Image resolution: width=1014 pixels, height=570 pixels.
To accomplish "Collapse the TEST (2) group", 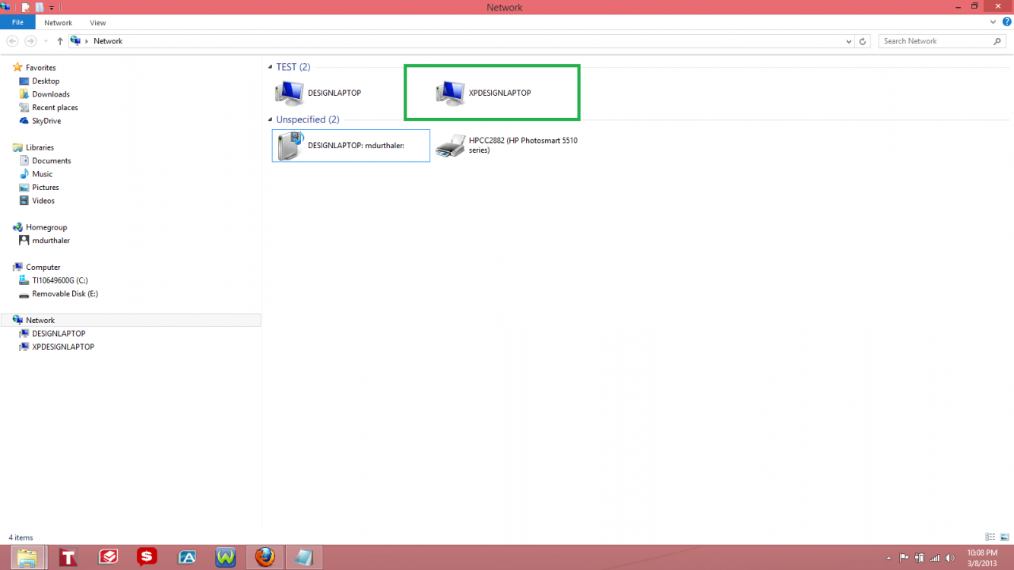I will click(270, 67).
